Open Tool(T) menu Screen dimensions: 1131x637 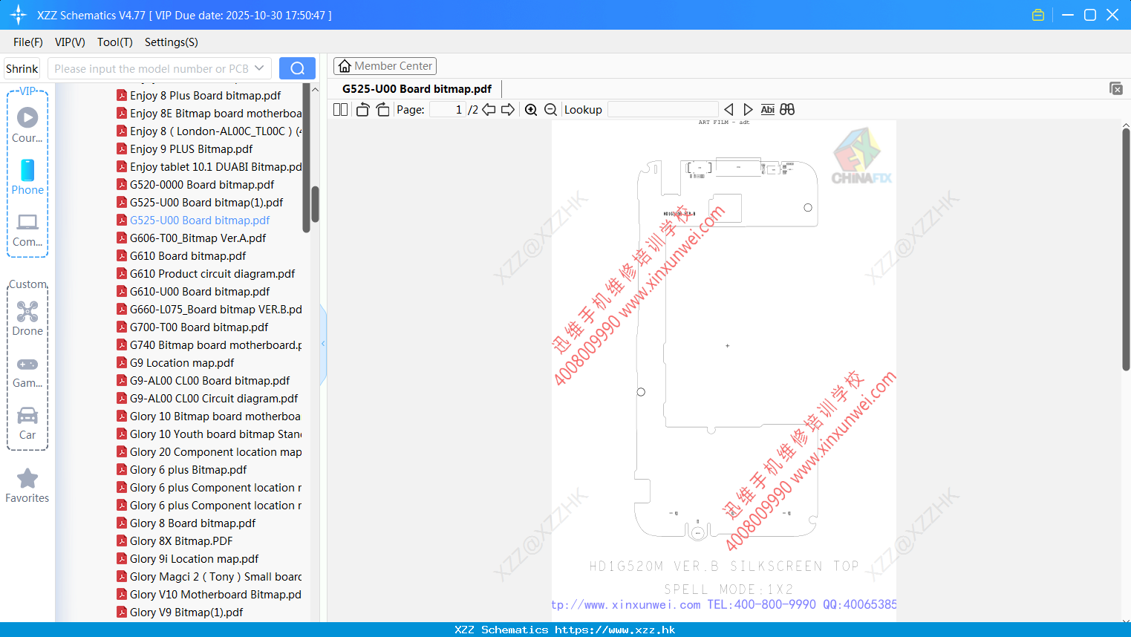(115, 42)
